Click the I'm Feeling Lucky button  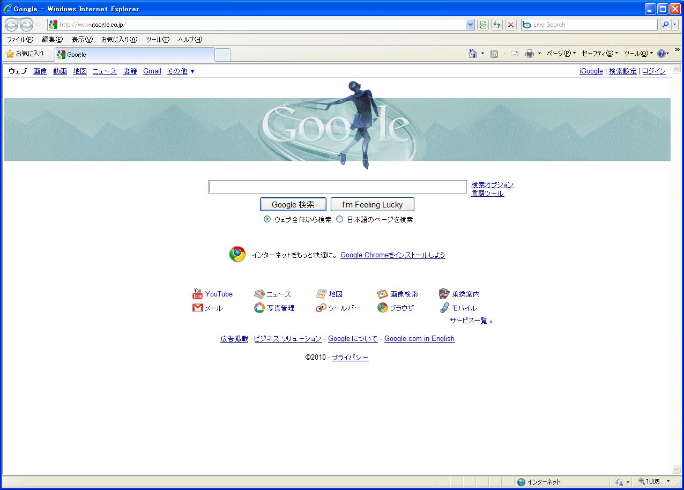[373, 205]
